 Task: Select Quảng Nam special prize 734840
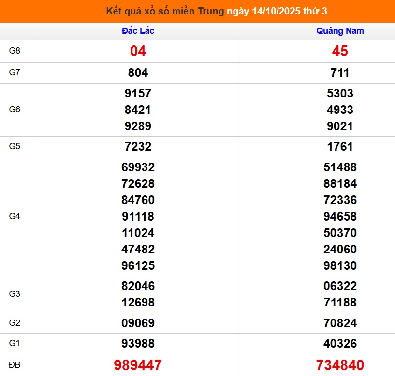tap(340, 365)
